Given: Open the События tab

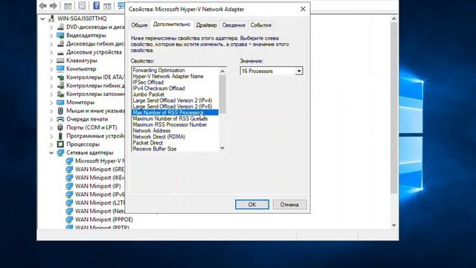Looking at the screenshot, I should (x=261, y=25).
